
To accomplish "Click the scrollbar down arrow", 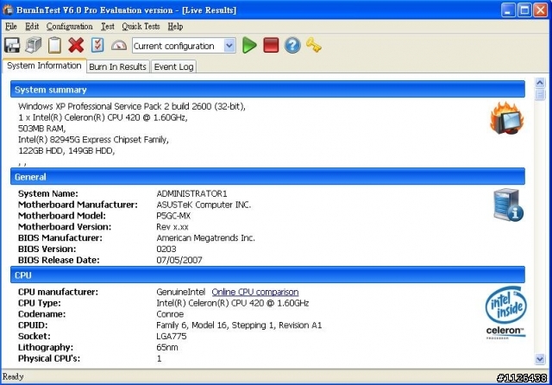I will pos(540,359).
